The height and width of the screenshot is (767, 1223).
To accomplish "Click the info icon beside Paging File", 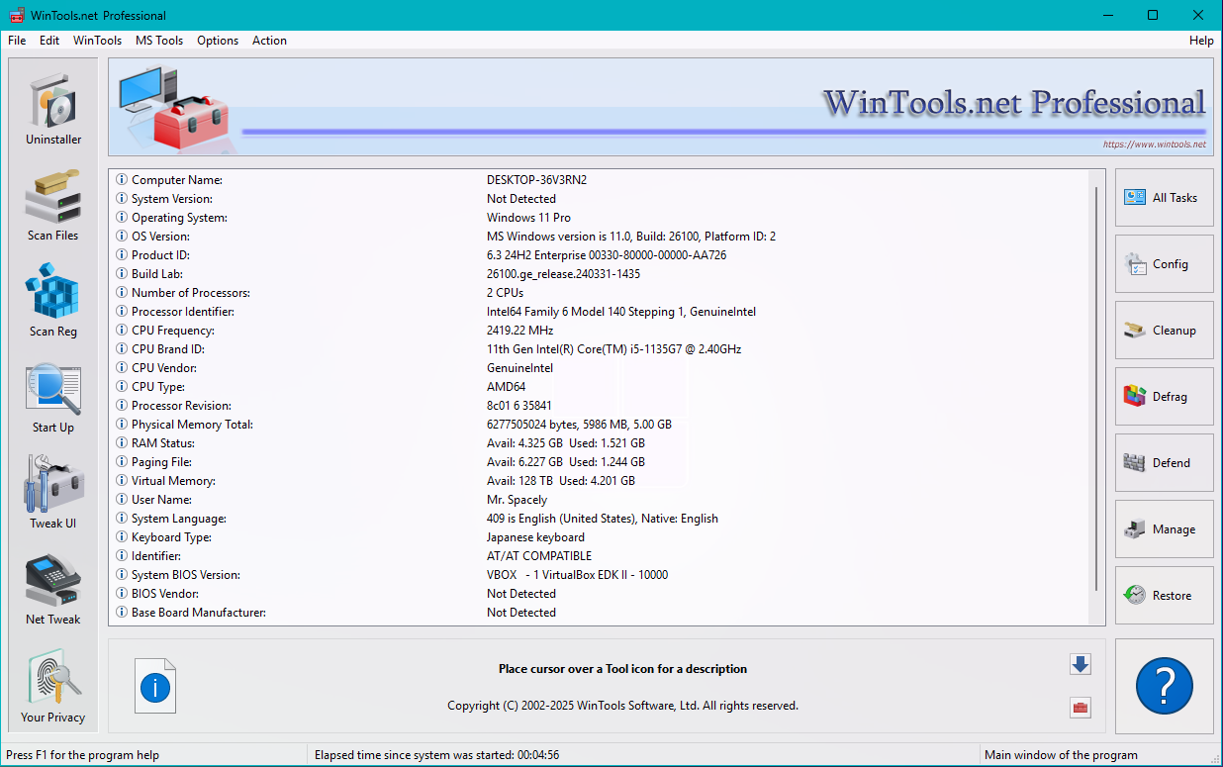I will (122, 462).
